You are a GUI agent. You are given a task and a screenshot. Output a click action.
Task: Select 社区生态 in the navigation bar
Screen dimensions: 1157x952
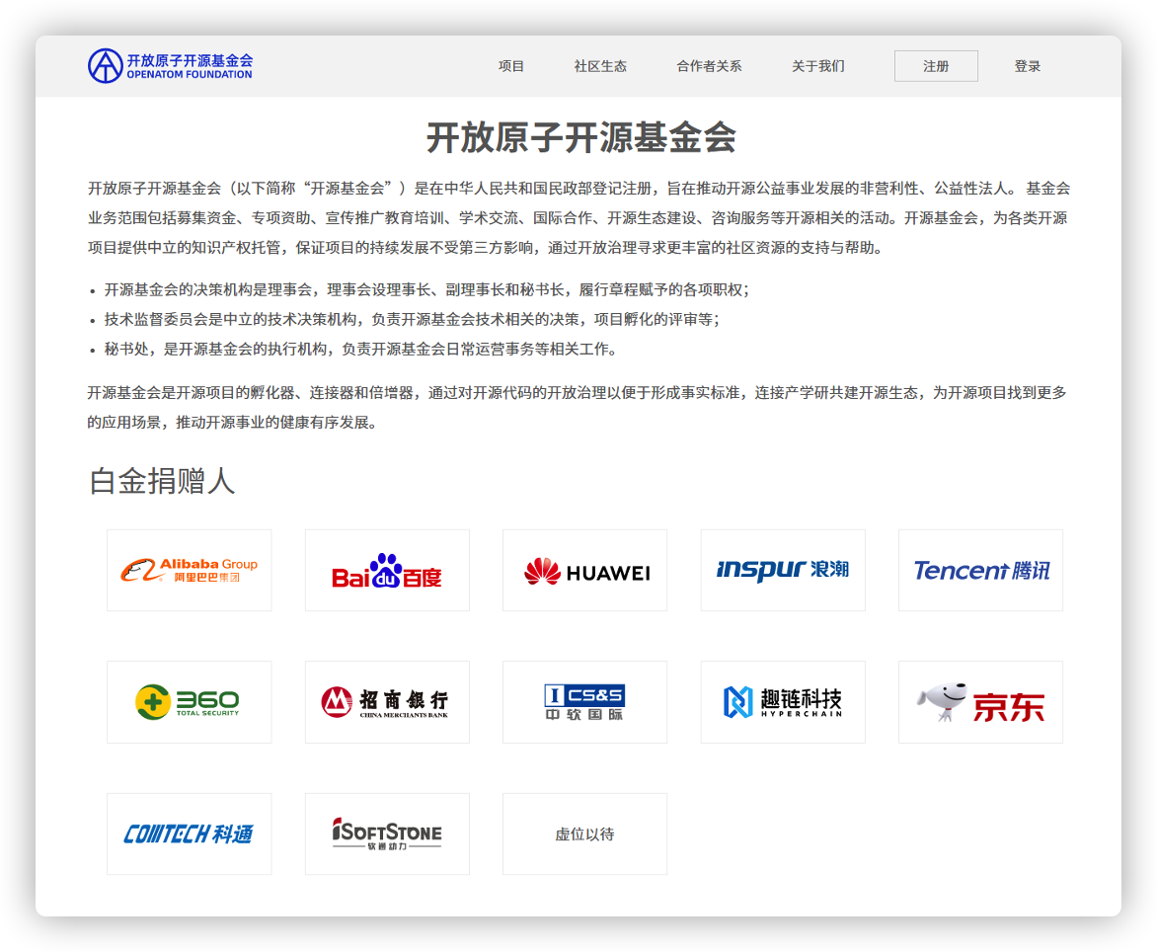599,65
